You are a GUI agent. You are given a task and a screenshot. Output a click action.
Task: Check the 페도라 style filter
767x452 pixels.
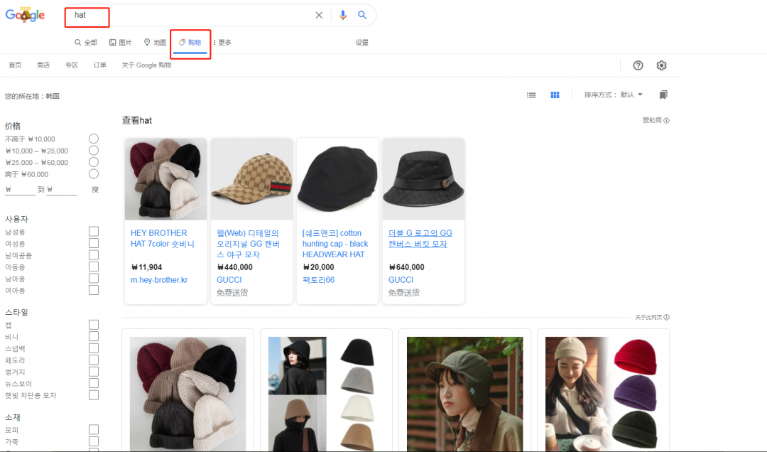pos(94,360)
